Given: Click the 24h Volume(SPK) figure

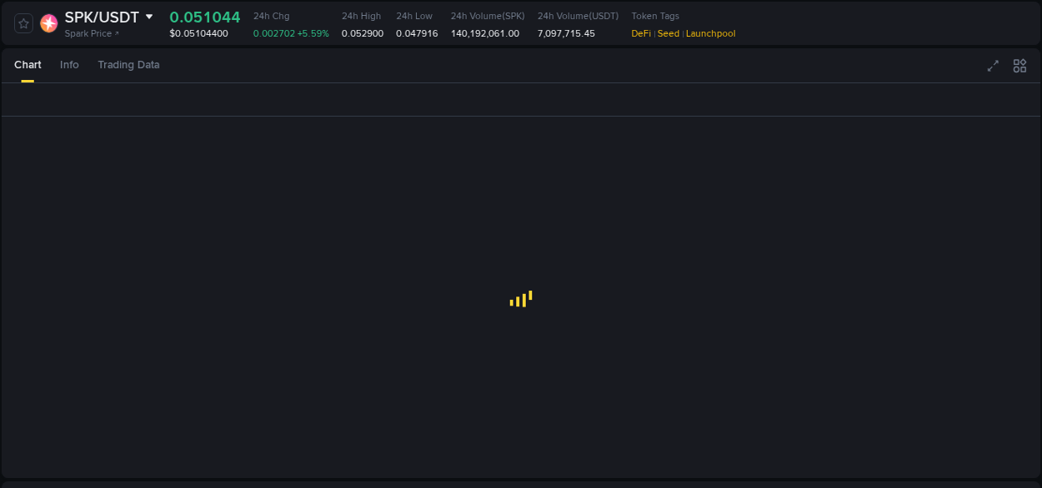Looking at the screenshot, I should [484, 33].
